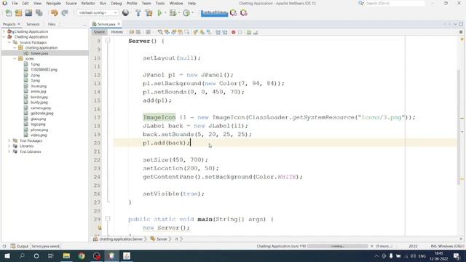Click Server in the bottom breadcrumb bar
466x262 pixels.
(x=162, y=239)
